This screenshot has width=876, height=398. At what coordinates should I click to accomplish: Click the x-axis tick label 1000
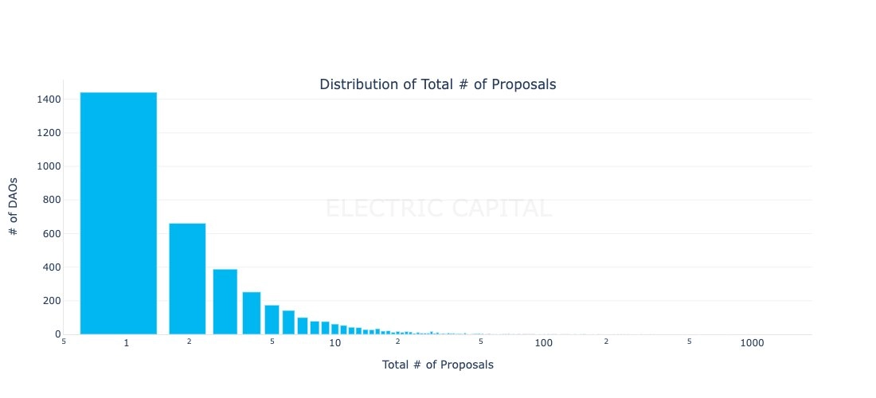tap(752, 343)
